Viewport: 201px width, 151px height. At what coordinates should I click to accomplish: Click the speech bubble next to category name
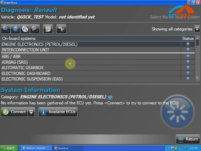110,97
